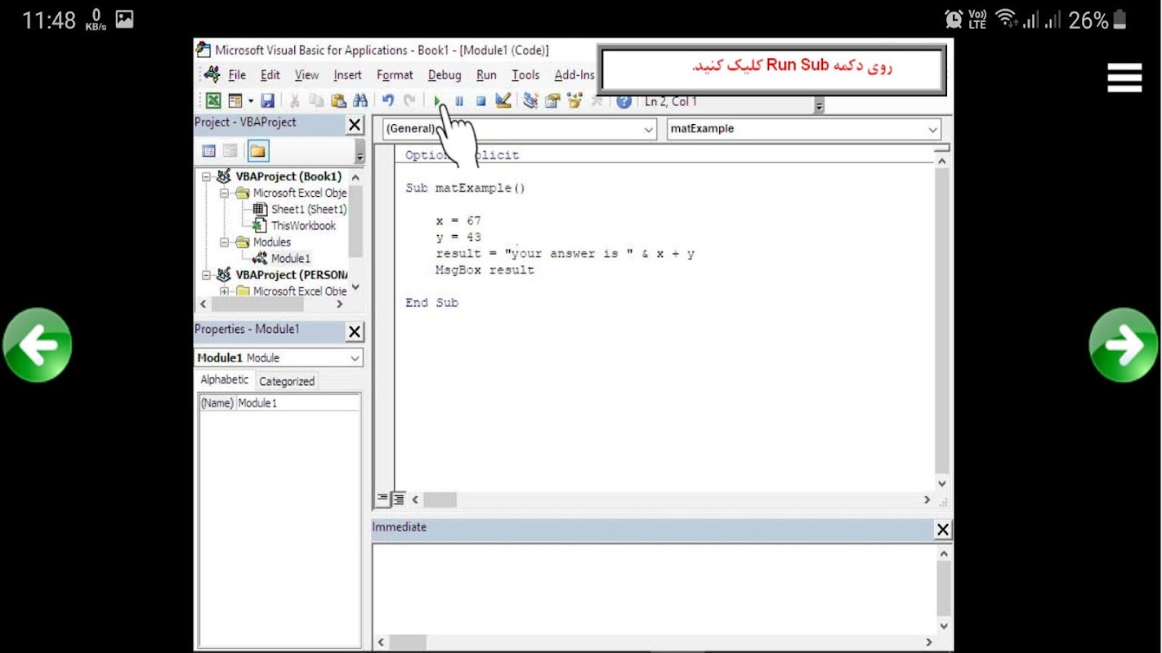Open the Insert menu
This screenshot has width=1162, height=653.
click(347, 75)
